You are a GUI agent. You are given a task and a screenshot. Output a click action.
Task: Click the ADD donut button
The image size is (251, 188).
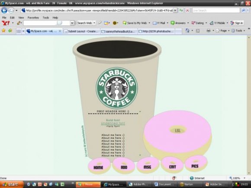click(x=123, y=166)
